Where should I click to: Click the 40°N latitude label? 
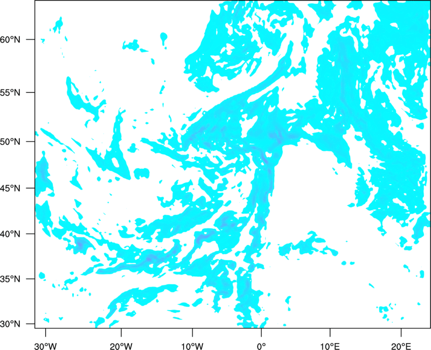point(10,234)
